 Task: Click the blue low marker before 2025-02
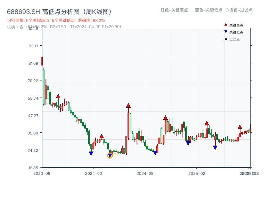point(188,142)
